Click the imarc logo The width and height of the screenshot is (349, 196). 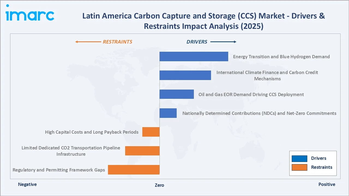[x=30, y=13]
